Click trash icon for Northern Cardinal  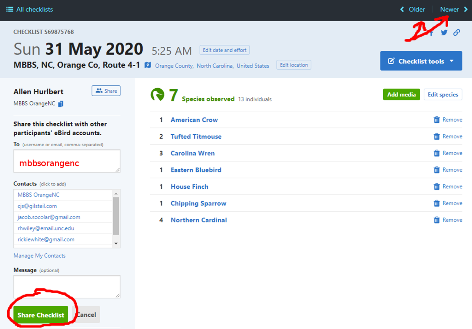[x=437, y=220]
